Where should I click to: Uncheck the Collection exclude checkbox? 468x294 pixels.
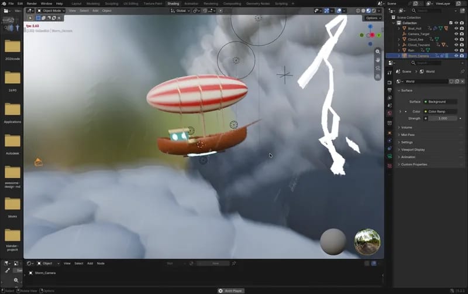coord(450,23)
